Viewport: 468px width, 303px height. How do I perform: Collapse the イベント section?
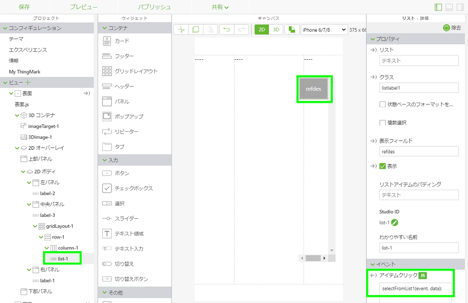click(372, 264)
